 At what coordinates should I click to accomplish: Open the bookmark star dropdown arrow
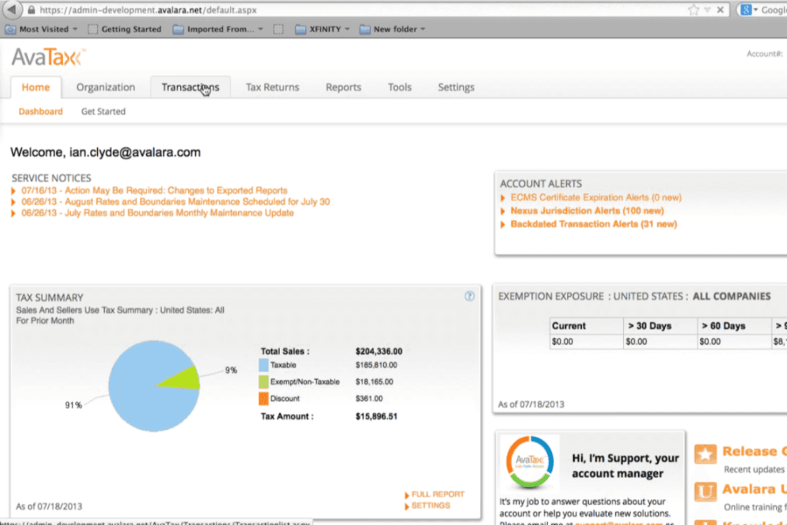(707, 10)
